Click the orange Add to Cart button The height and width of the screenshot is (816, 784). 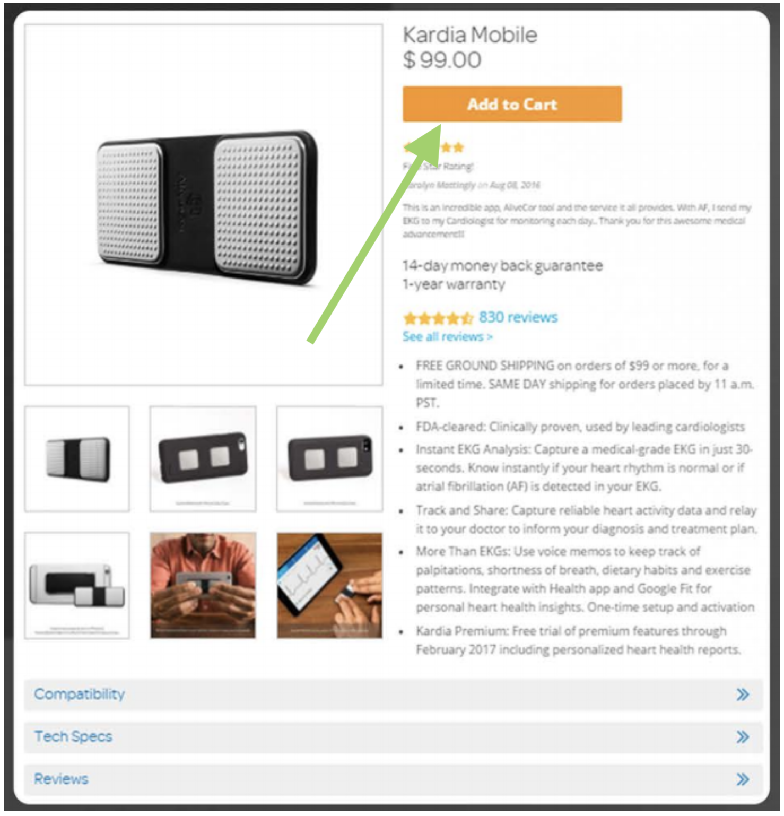(x=512, y=104)
